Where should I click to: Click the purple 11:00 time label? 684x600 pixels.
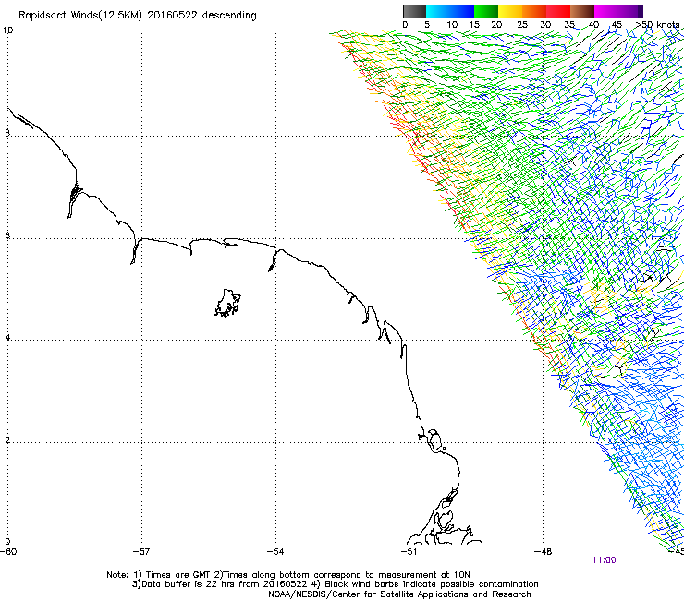click(x=604, y=560)
